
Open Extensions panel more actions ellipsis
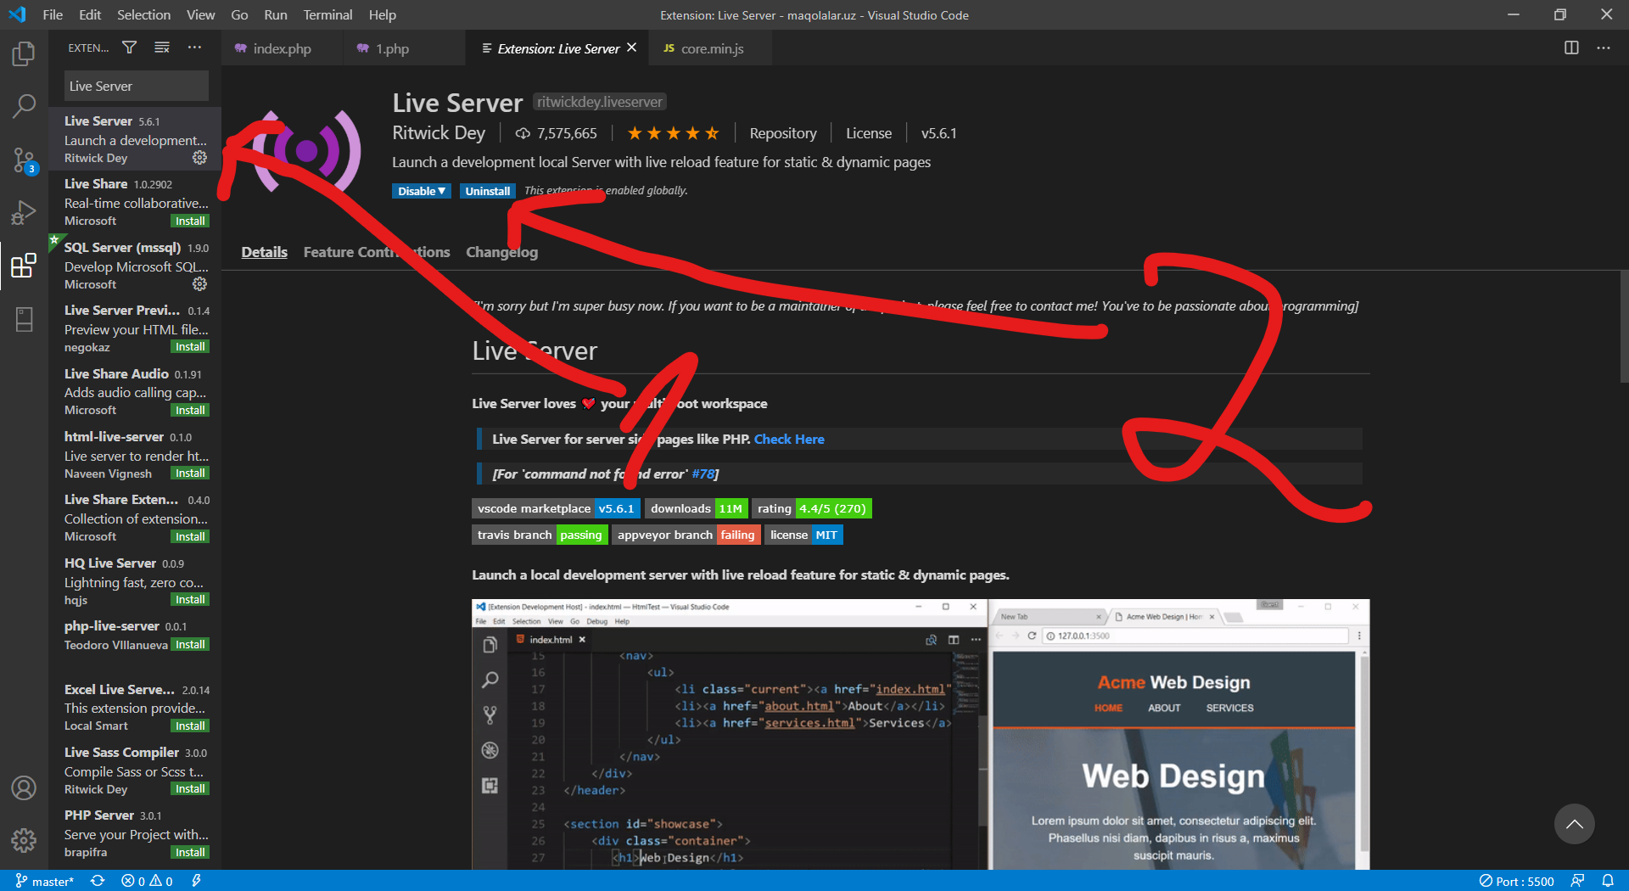point(194,48)
